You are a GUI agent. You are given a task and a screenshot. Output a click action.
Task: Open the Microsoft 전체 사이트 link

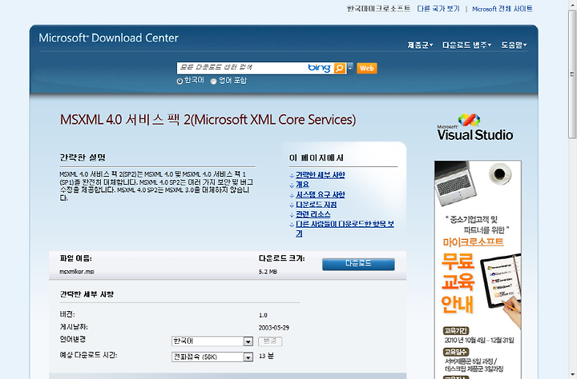click(502, 9)
